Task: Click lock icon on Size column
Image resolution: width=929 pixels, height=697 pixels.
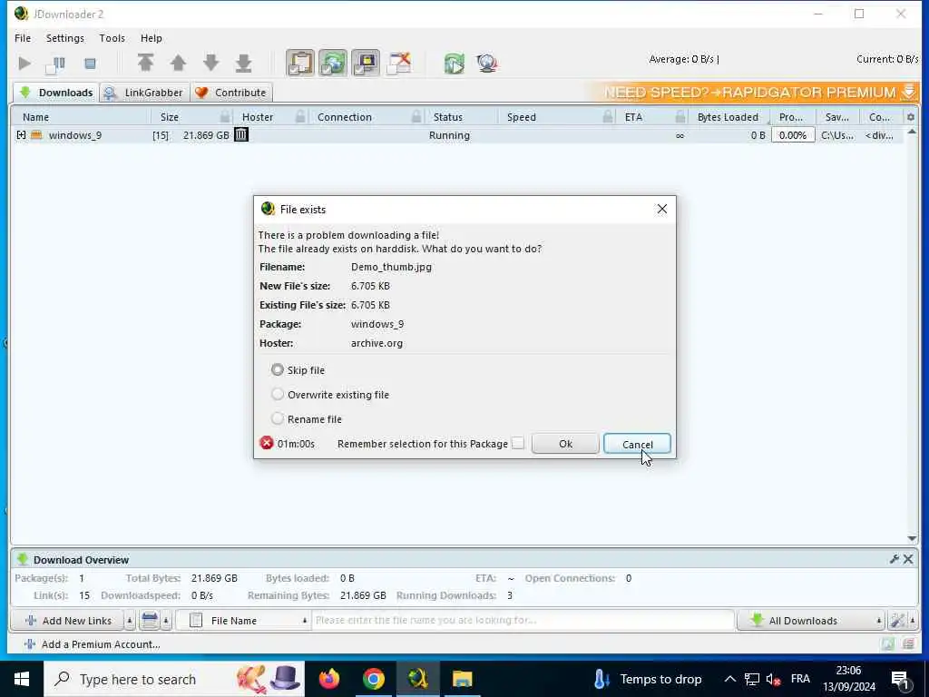Action: click(225, 117)
